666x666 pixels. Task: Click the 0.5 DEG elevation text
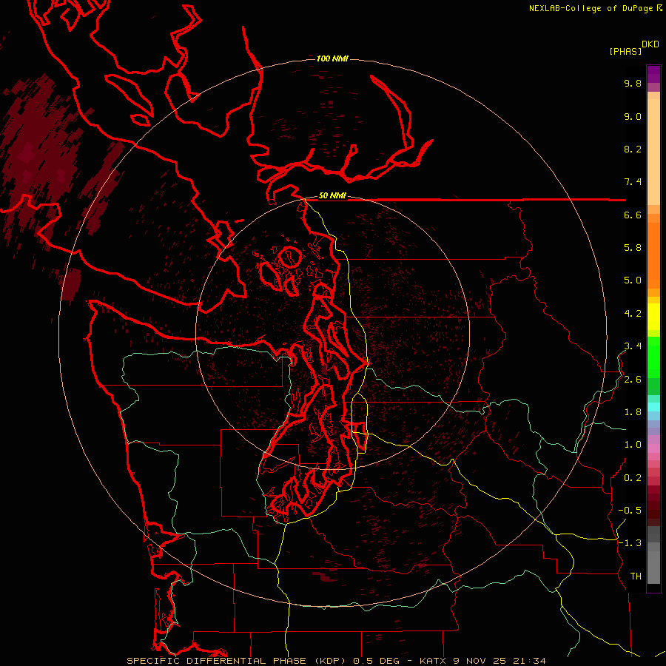[x=377, y=661]
